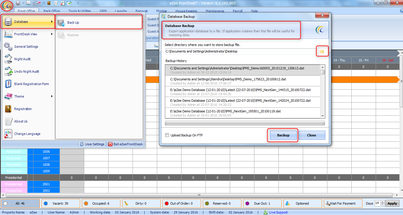This screenshot has height=215, width=403.
Task: Expand the Database submenu arrow
Action: [52, 22]
